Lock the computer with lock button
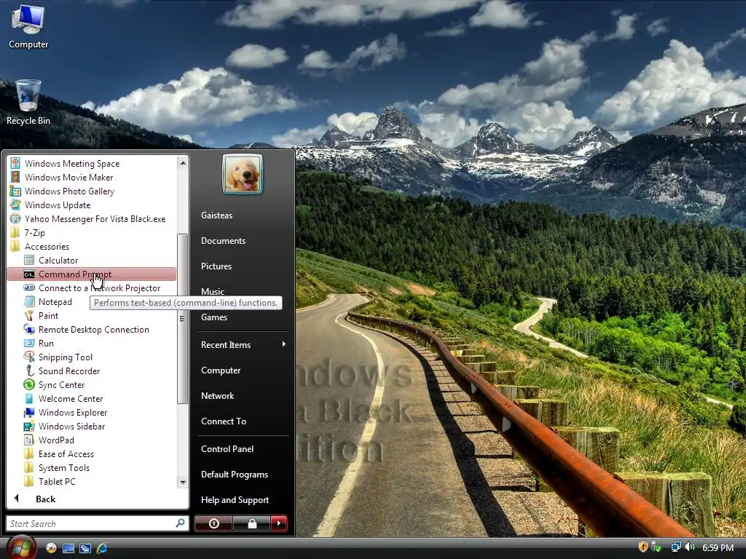Image resolution: width=746 pixels, height=559 pixels. 252,523
